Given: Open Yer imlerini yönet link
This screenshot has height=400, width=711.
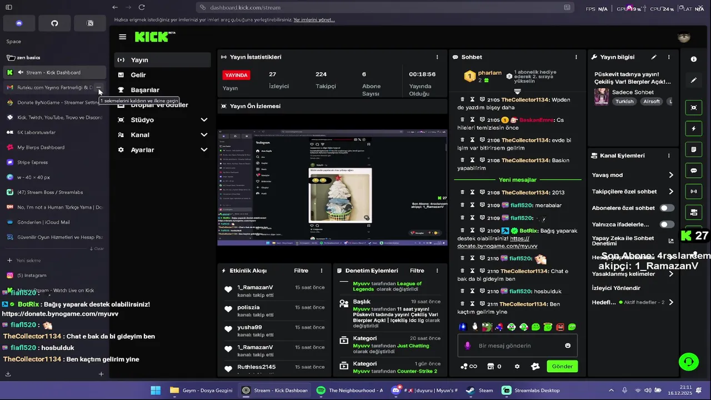Looking at the screenshot, I should point(314,20).
